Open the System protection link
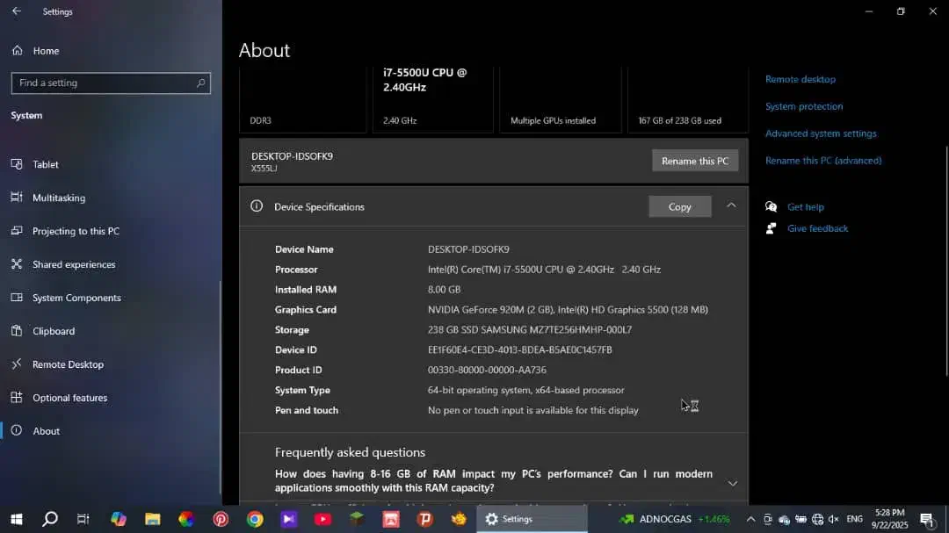 803,106
